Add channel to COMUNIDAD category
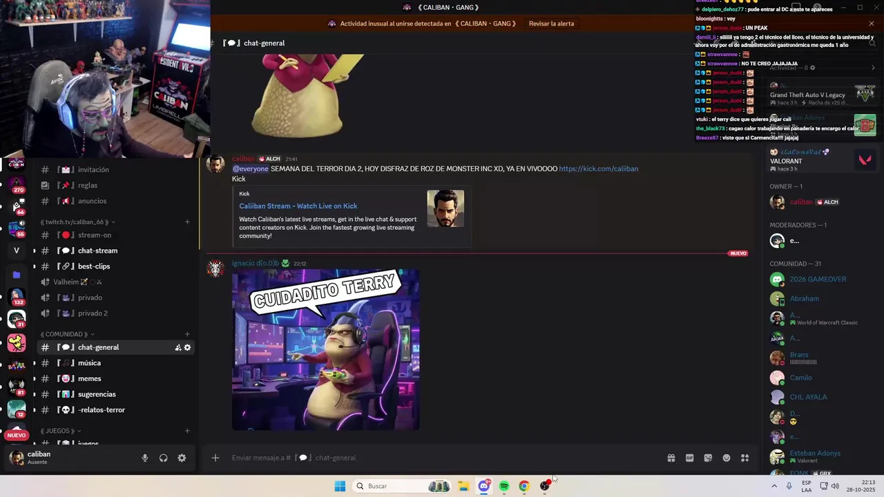Image resolution: width=884 pixels, height=497 pixels. pyautogui.click(x=187, y=334)
